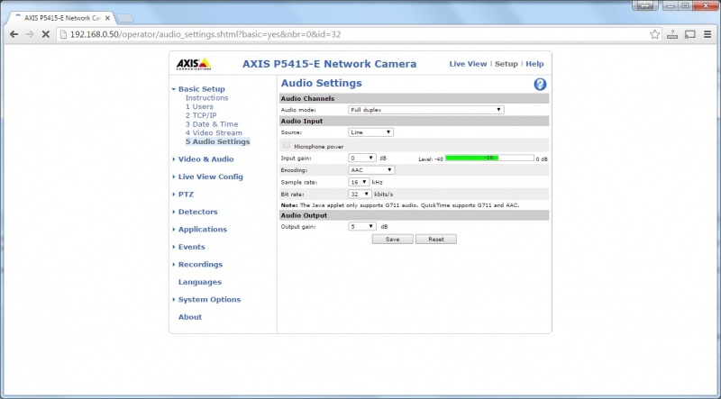Open the Sample rate dropdown

click(359, 182)
